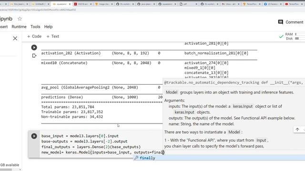Switch to the Facebook browser tab

[x=272, y=4]
